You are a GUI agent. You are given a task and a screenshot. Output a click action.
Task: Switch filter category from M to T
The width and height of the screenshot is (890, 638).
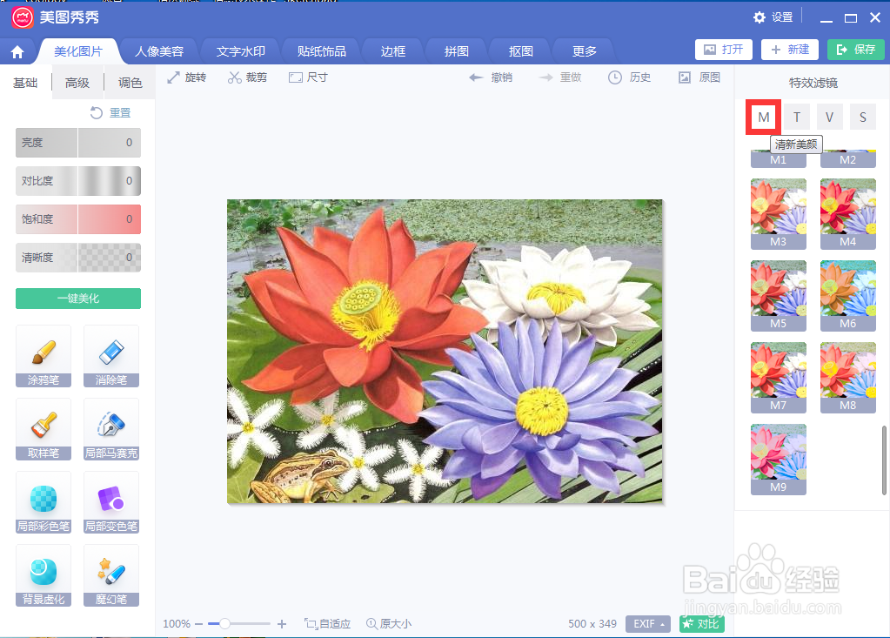point(796,116)
